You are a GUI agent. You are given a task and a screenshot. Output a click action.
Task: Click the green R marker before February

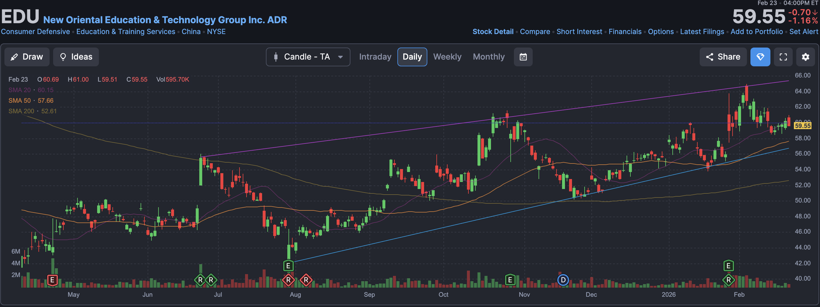tap(729, 280)
